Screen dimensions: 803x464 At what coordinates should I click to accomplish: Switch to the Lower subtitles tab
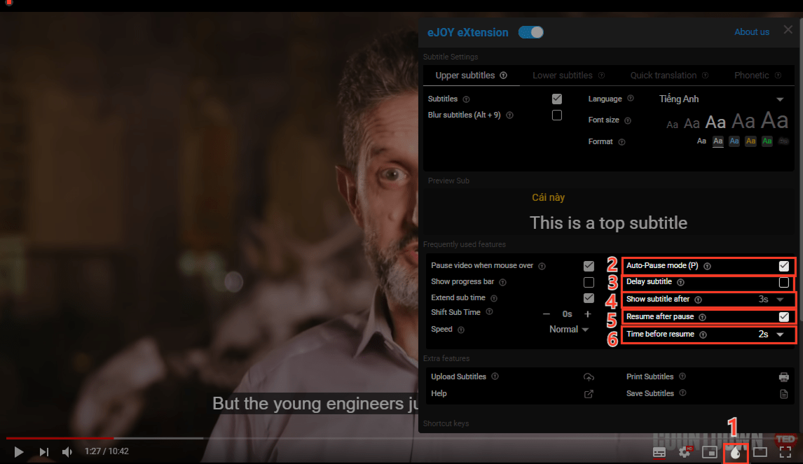[563, 75]
